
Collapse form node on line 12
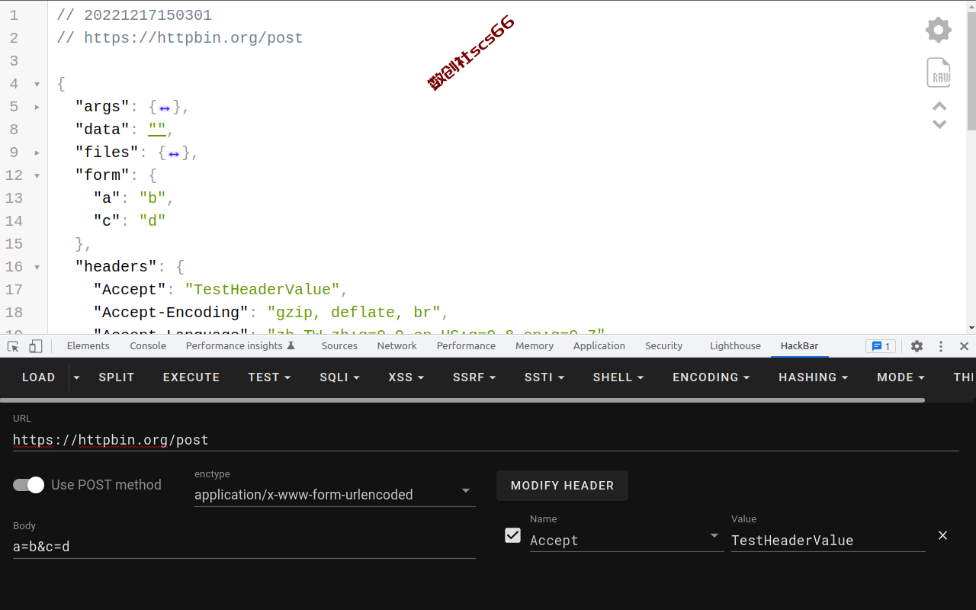37,175
